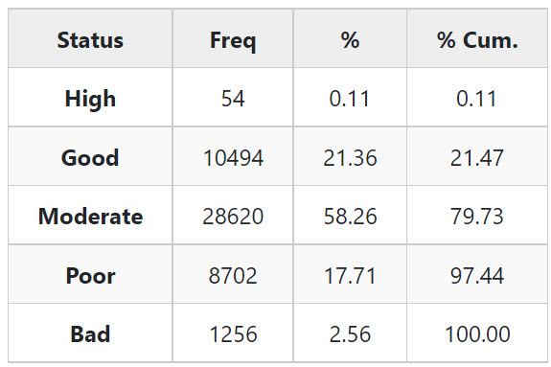Select the Good status row label

[x=90, y=157]
